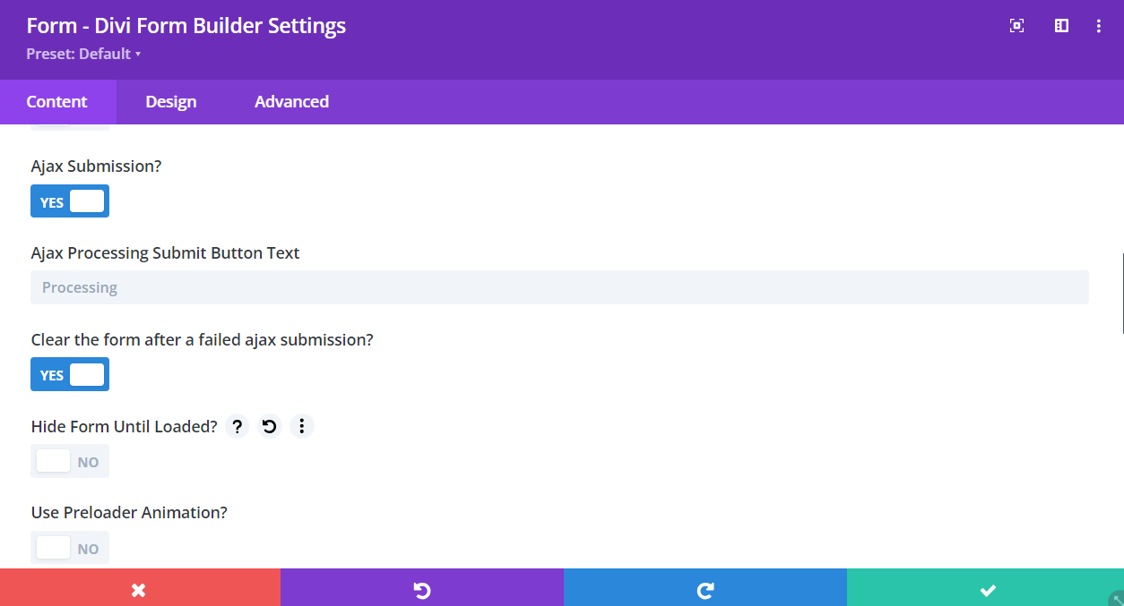Open extra options beside Hide Form Until Loaded

pyautogui.click(x=301, y=426)
